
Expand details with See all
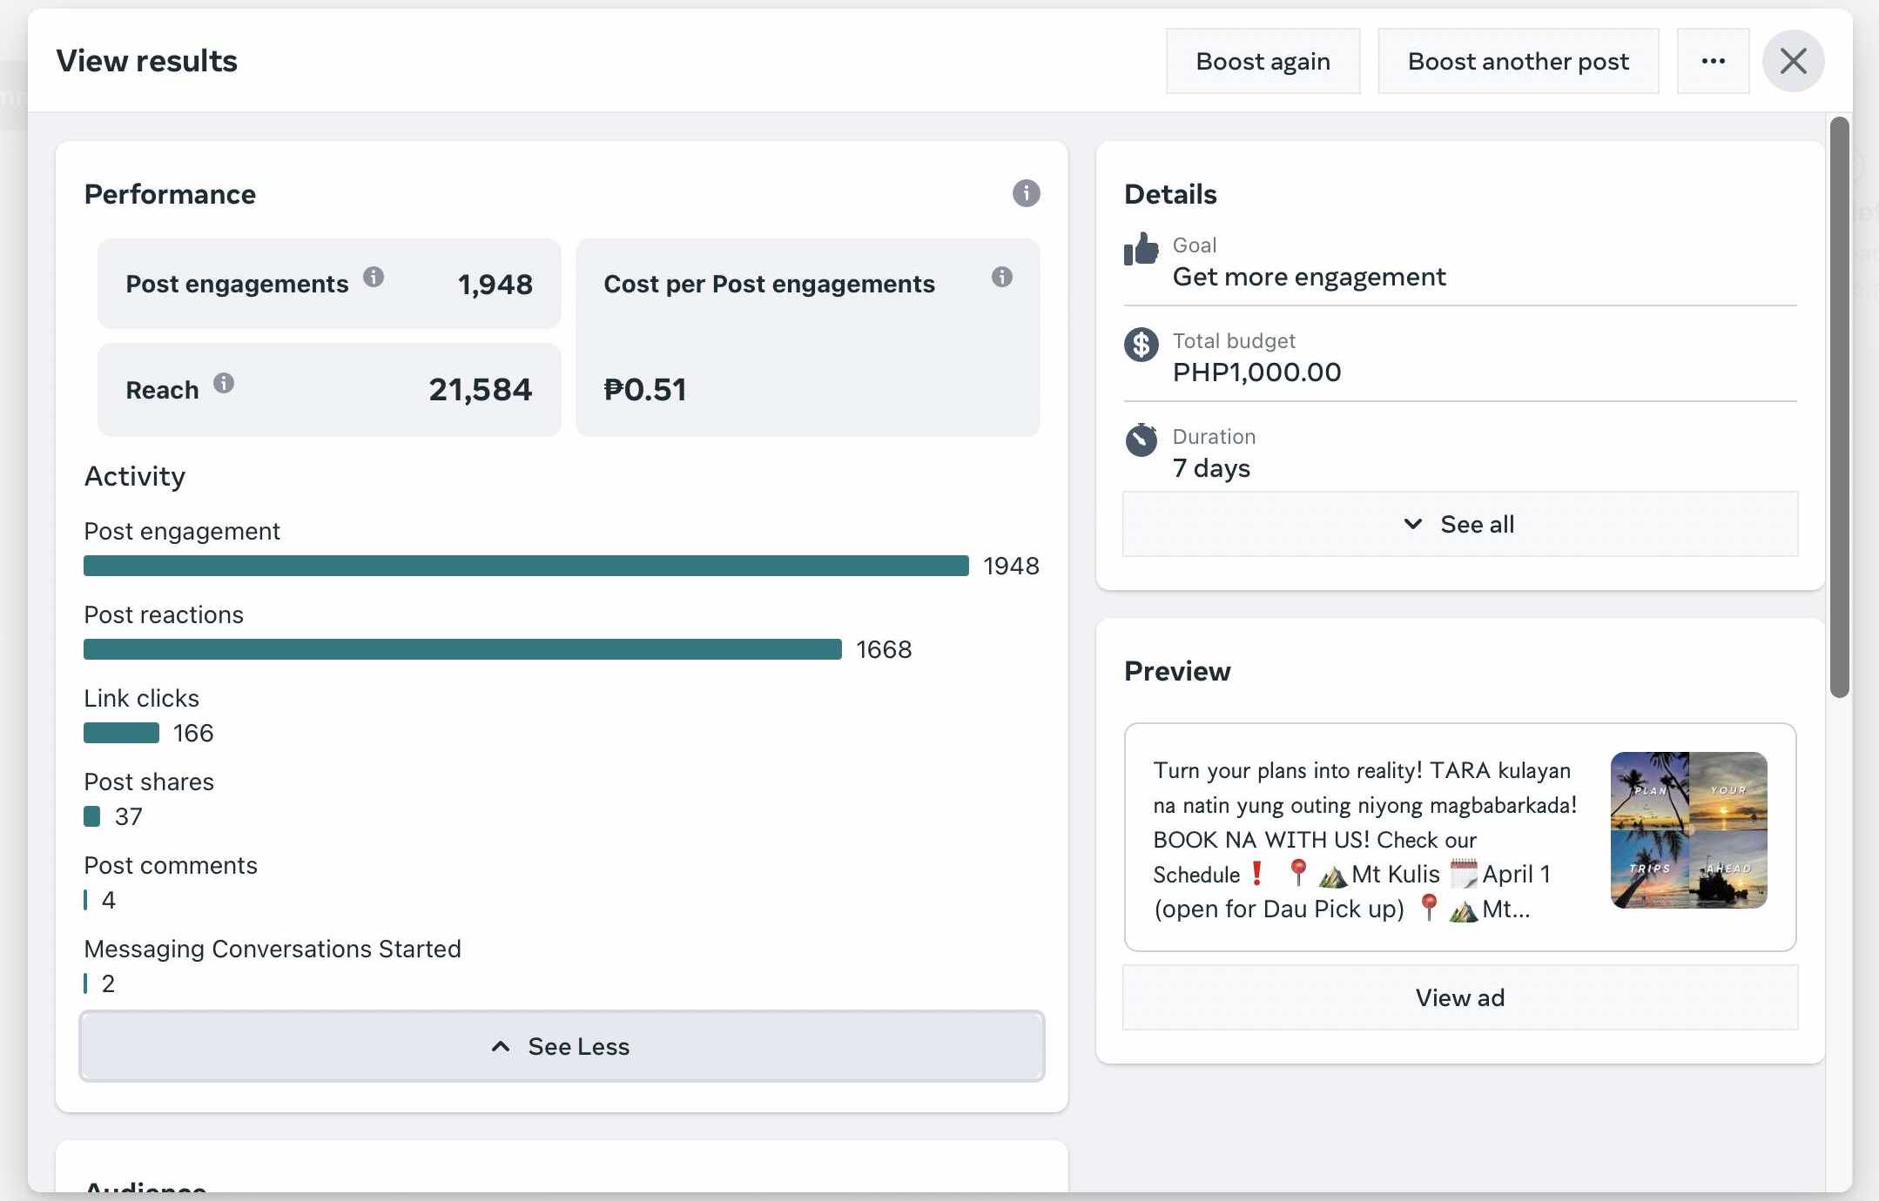click(x=1460, y=524)
